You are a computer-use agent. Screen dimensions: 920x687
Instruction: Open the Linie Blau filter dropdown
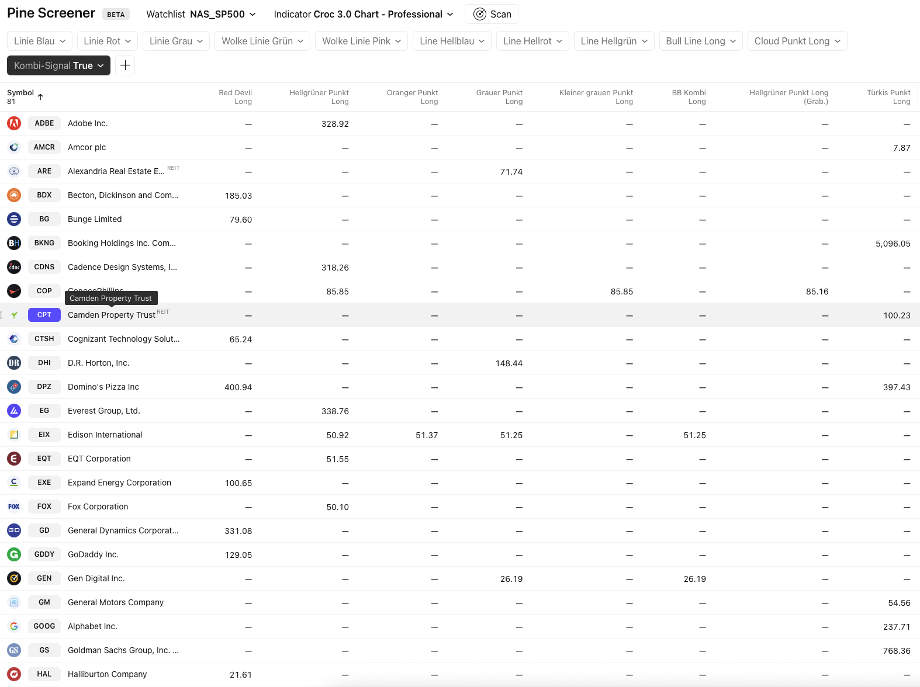tap(40, 41)
